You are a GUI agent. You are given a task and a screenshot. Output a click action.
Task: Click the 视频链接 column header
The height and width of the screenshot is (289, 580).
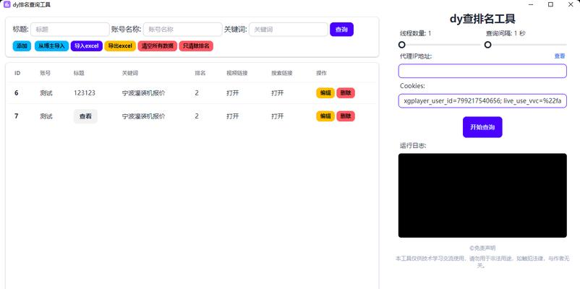(x=236, y=73)
